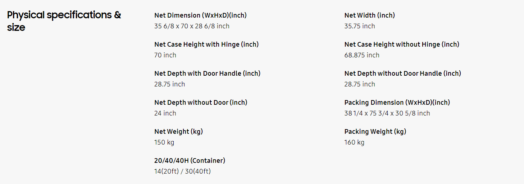The width and height of the screenshot is (524, 184).
Task: Select the Net Case Height with Hinge label
Action: pos(206,44)
